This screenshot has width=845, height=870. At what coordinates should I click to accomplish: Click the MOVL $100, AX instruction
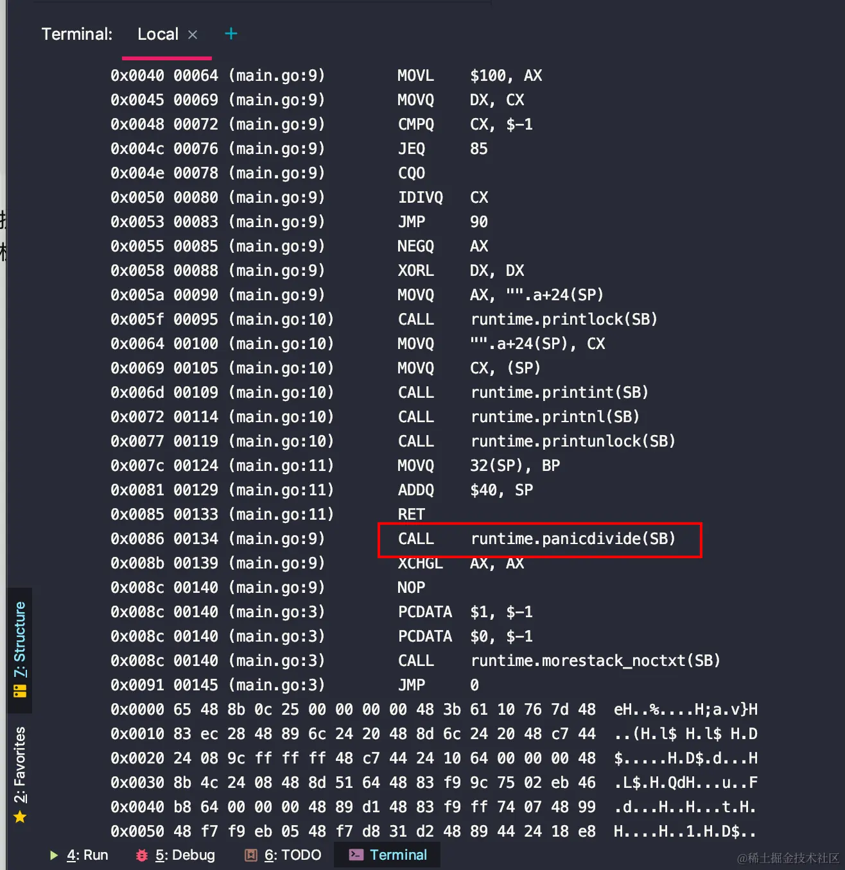470,76
